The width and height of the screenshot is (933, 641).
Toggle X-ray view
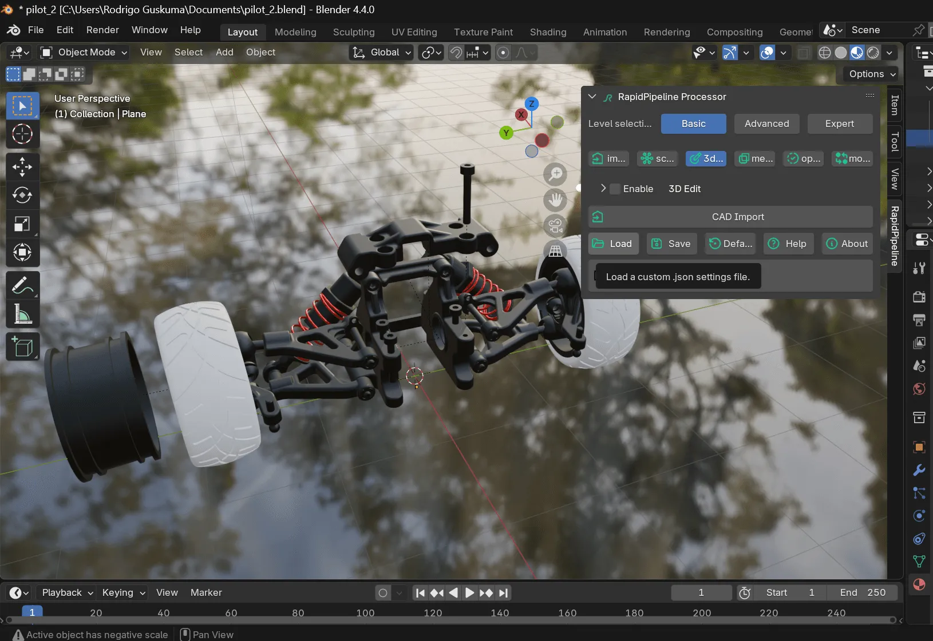[x=804, y=53]
